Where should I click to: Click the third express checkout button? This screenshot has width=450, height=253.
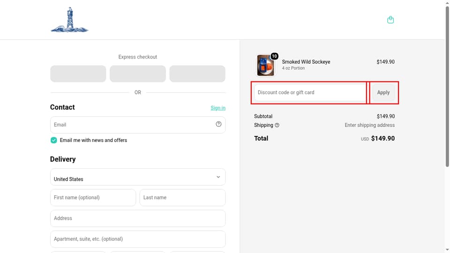197,74
